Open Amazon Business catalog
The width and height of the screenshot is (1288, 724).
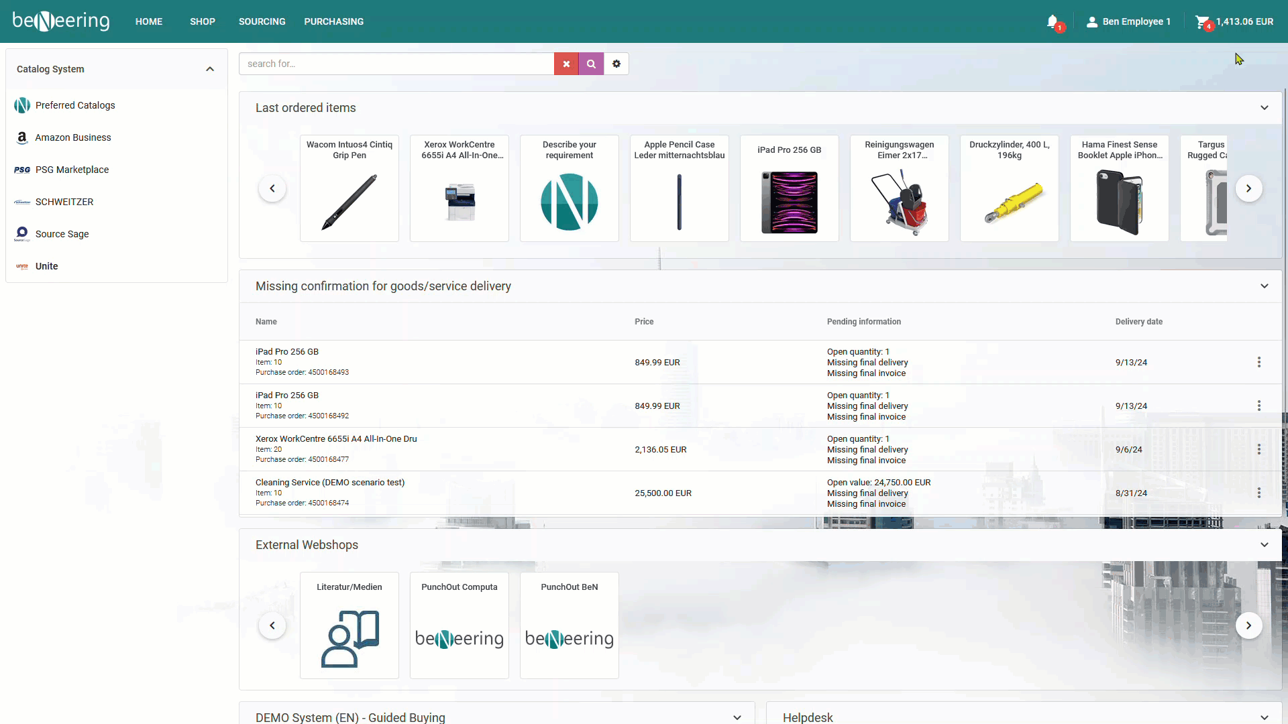pyautogui.click(x=73, y=137)
